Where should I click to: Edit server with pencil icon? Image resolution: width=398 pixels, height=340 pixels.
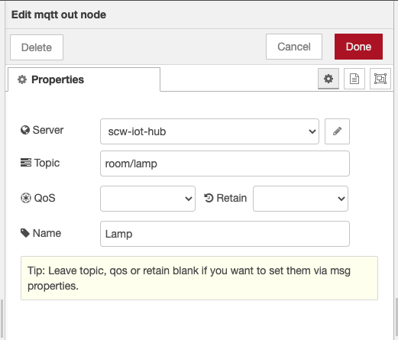click(337, 131)
